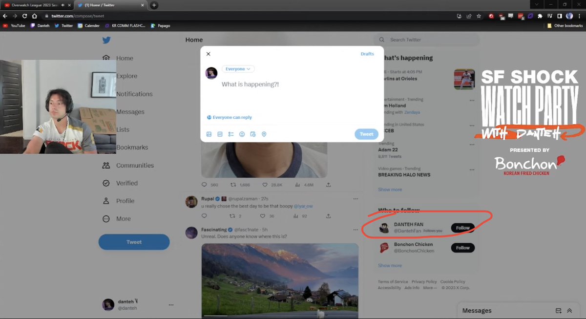Add a poll to tweet
Image resolution: width=586 pixels, height=319 pixels.
(x=231, y=134)
